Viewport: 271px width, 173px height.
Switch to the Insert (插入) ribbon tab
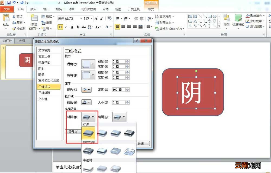click(33, 9)
